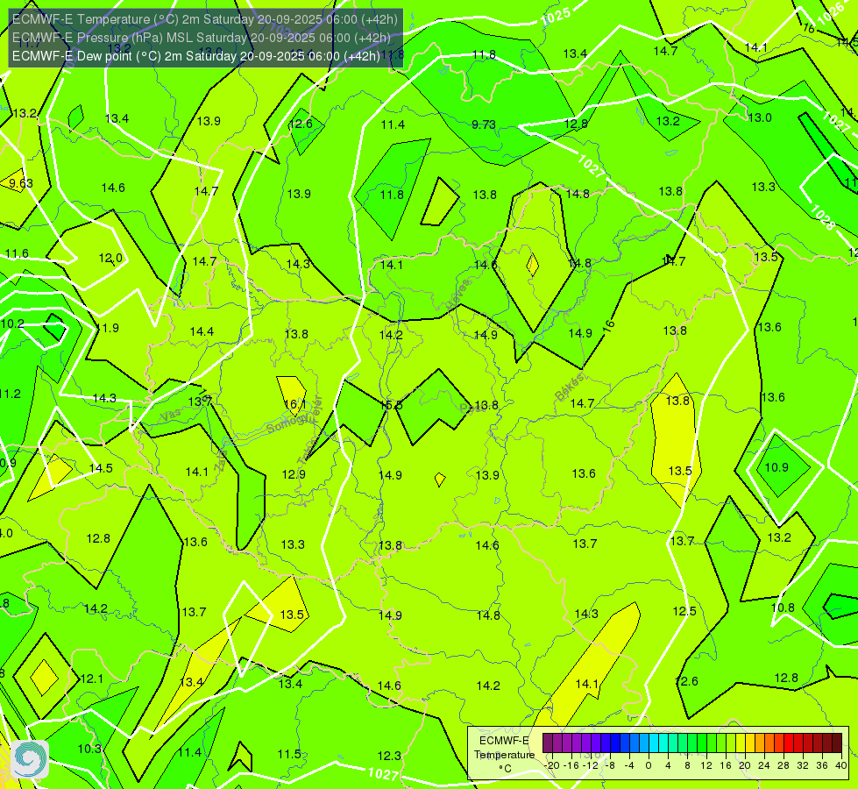This screenshot has width=858, height=789.
Task: Click the 12.5 temperature value
Action: pyautogui.click(x=684, y=611)
